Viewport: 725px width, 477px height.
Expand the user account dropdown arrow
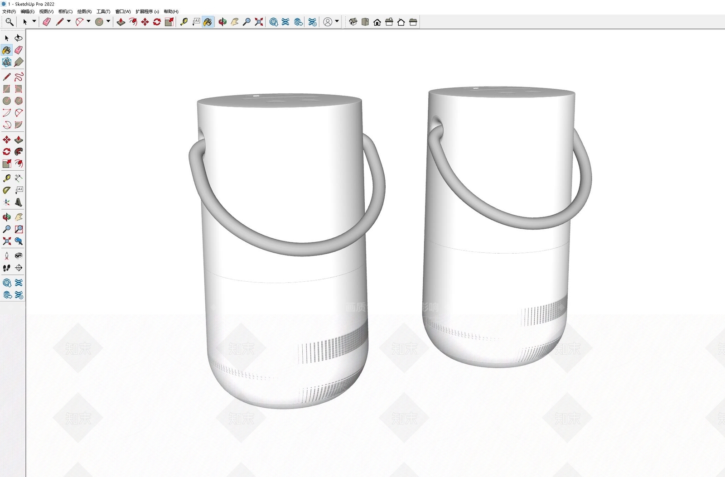click(x=337, y=21)
